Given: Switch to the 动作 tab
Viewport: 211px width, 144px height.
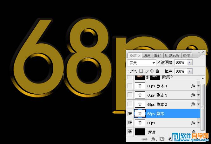Looking at the screenshot, I should coord(186,55).
